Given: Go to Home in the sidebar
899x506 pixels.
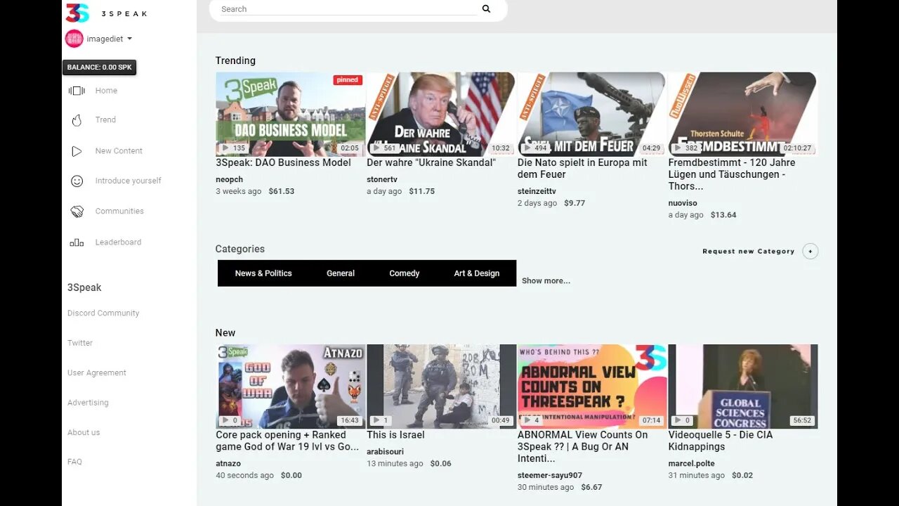Looking at the screenshot, I should [106, 91].
